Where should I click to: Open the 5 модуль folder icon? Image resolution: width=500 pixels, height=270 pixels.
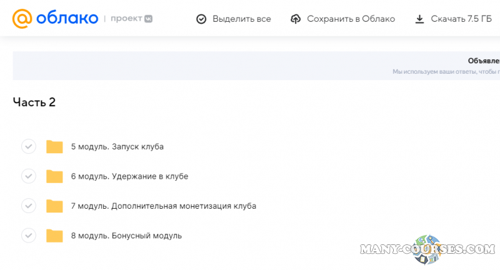tap(55, 147)
